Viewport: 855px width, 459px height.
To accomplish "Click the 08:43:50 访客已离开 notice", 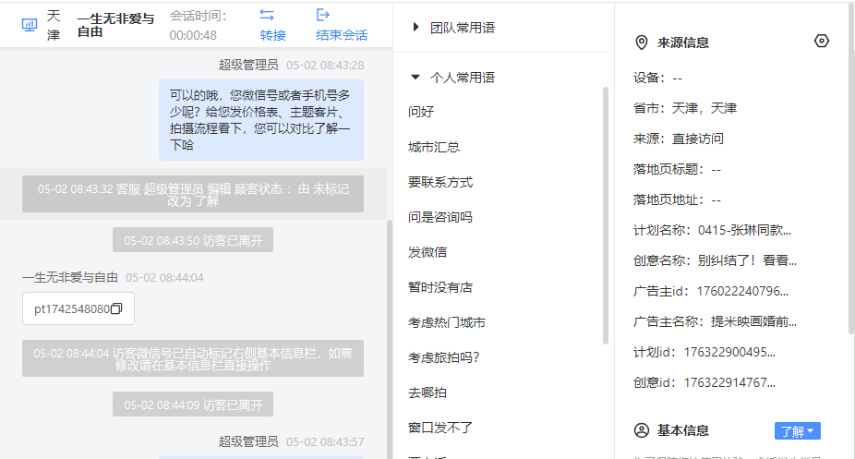I will click(193, 240).
